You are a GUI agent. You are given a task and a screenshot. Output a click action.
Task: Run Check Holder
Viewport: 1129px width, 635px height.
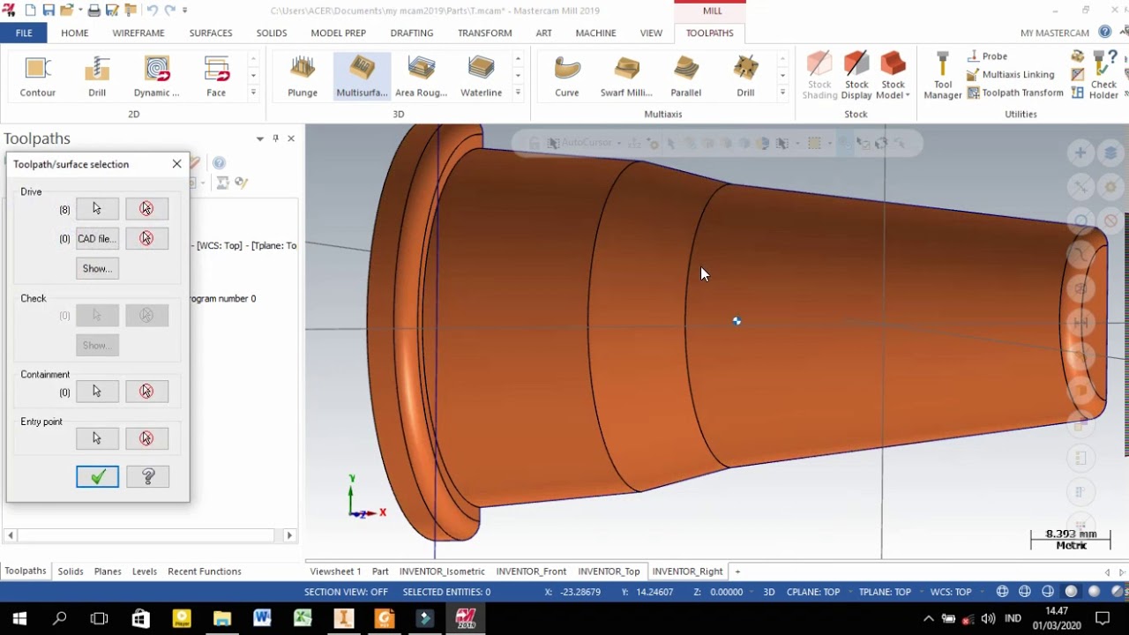click(x=1103, y=76)
